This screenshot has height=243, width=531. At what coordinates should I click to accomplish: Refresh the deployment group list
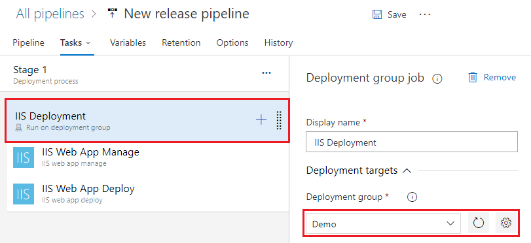479,223
